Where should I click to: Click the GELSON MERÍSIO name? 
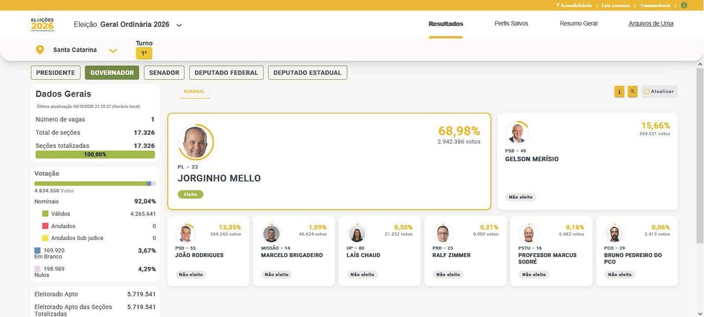[x=532, y=159]
